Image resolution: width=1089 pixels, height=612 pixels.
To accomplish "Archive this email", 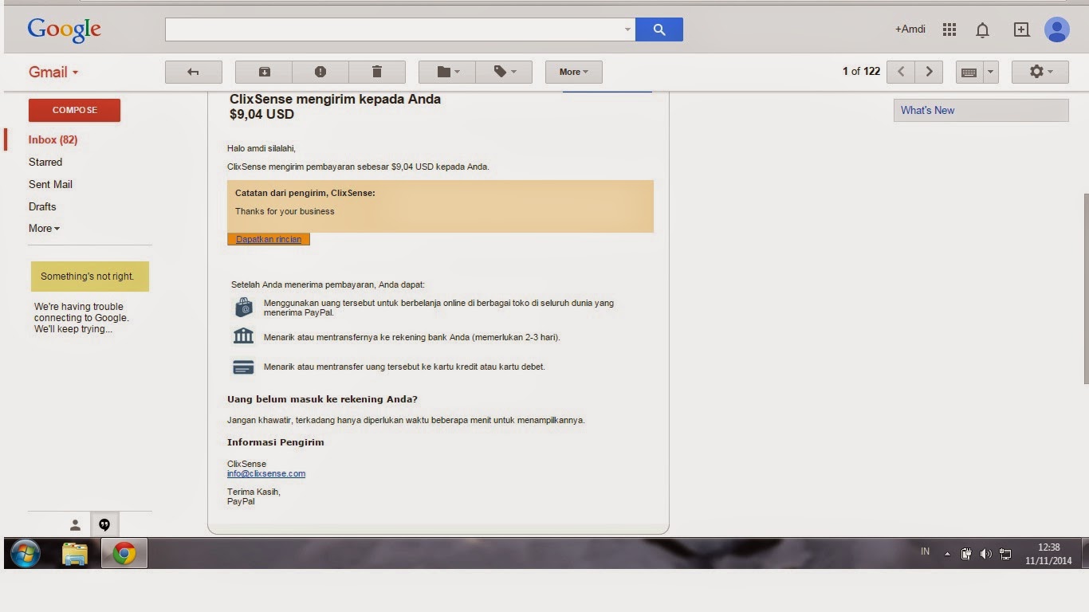I will click(x=264, y=72).
